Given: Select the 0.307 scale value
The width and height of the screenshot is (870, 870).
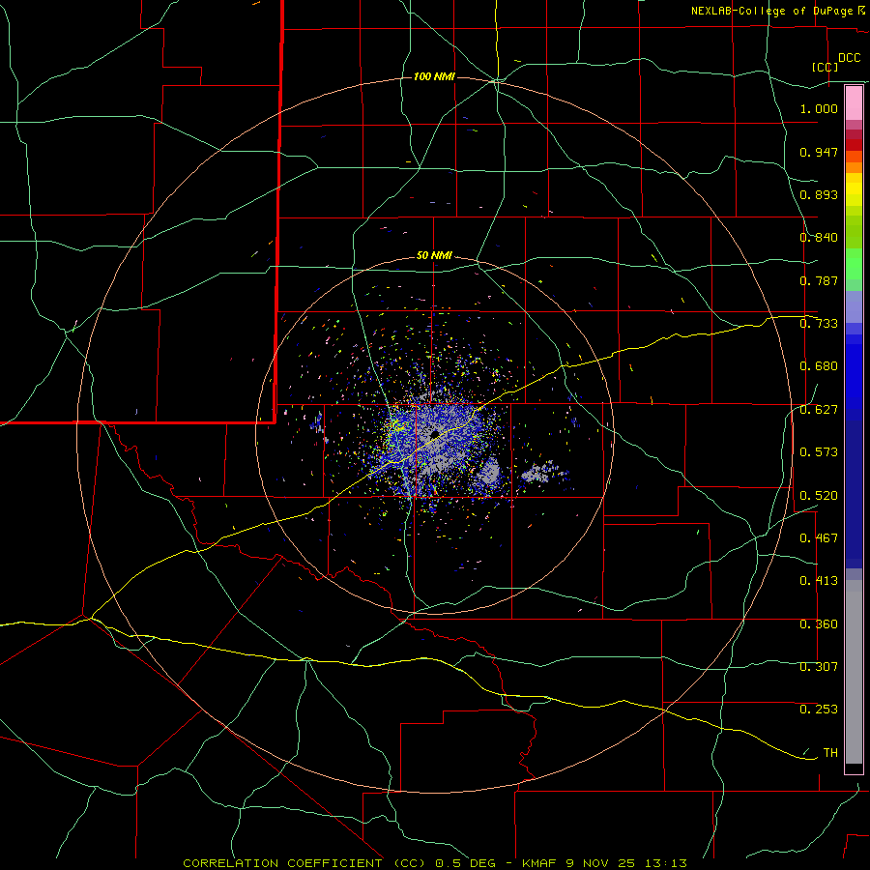Looking at the screenshot, I should point(819,667).
